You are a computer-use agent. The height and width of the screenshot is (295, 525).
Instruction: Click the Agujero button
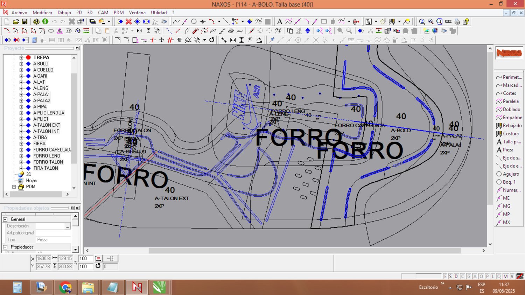[508, 174]
